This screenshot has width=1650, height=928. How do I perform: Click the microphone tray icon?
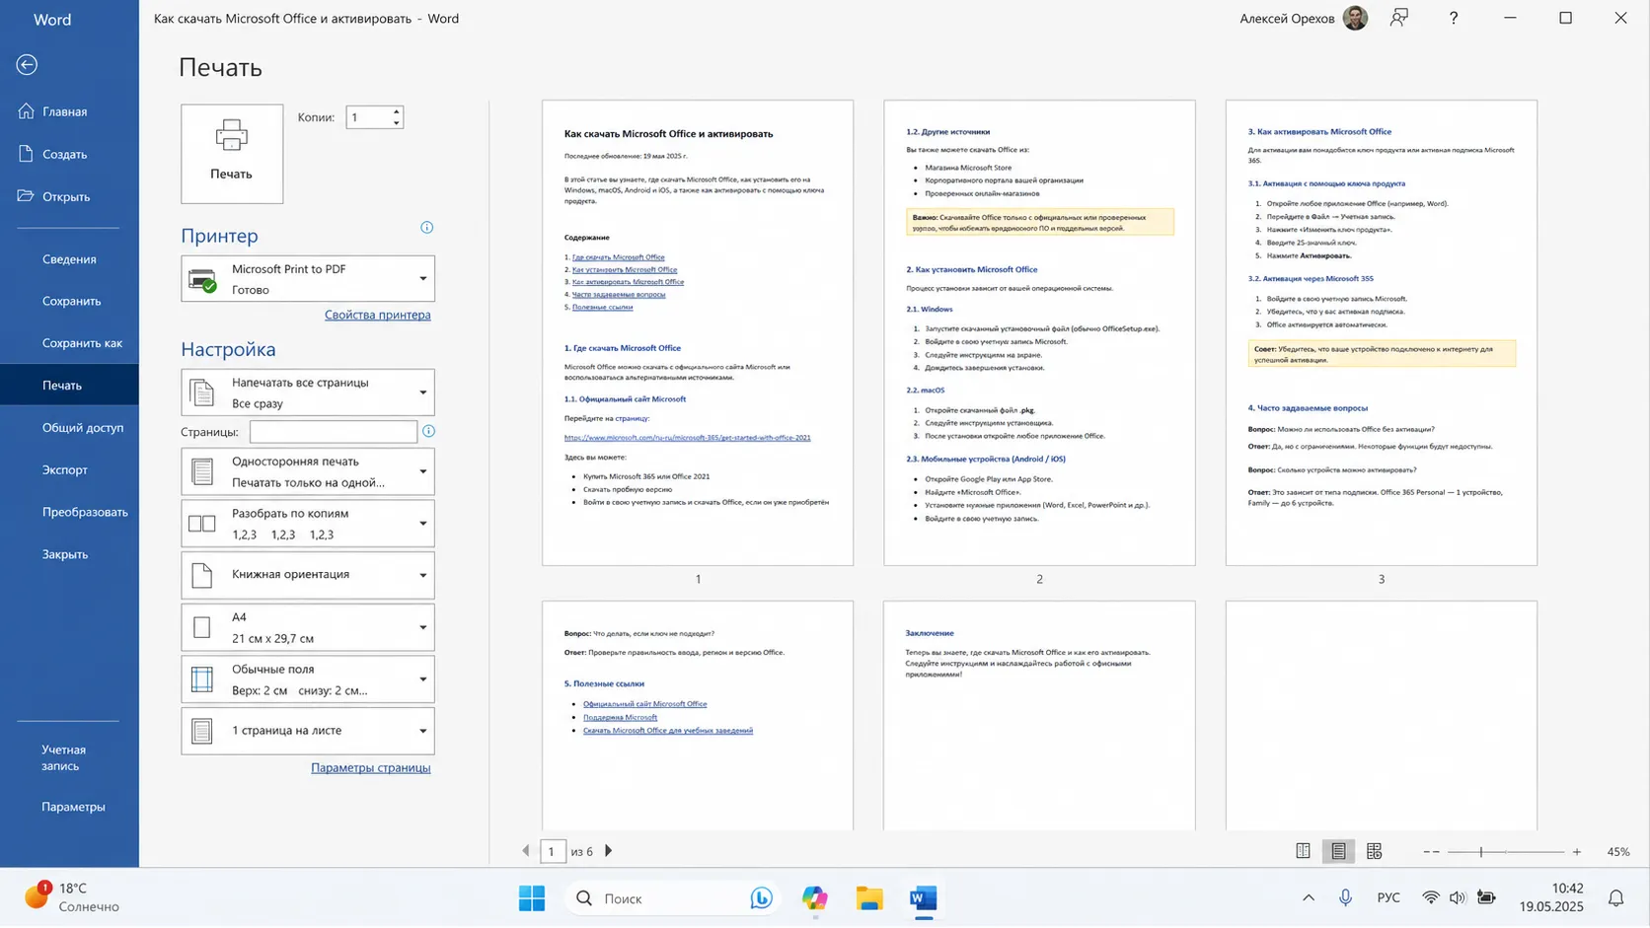click(1345, 897)
